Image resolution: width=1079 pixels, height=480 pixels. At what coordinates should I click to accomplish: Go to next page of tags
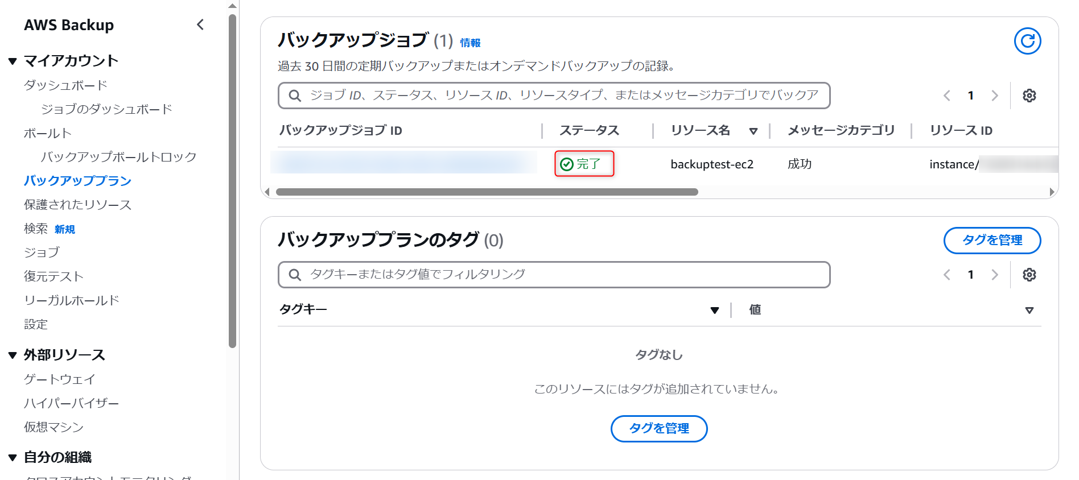pyautogui.click(x=994, y=275)
